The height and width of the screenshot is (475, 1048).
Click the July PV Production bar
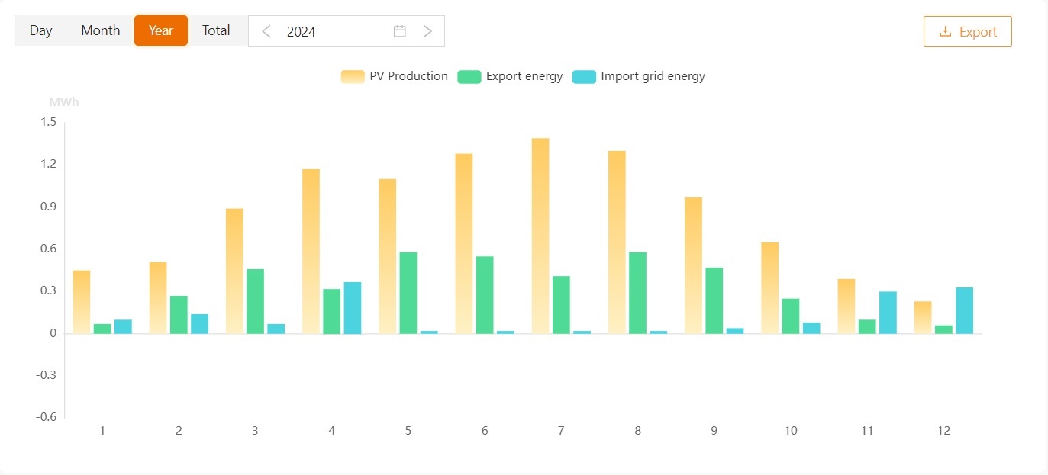point(540,236)
